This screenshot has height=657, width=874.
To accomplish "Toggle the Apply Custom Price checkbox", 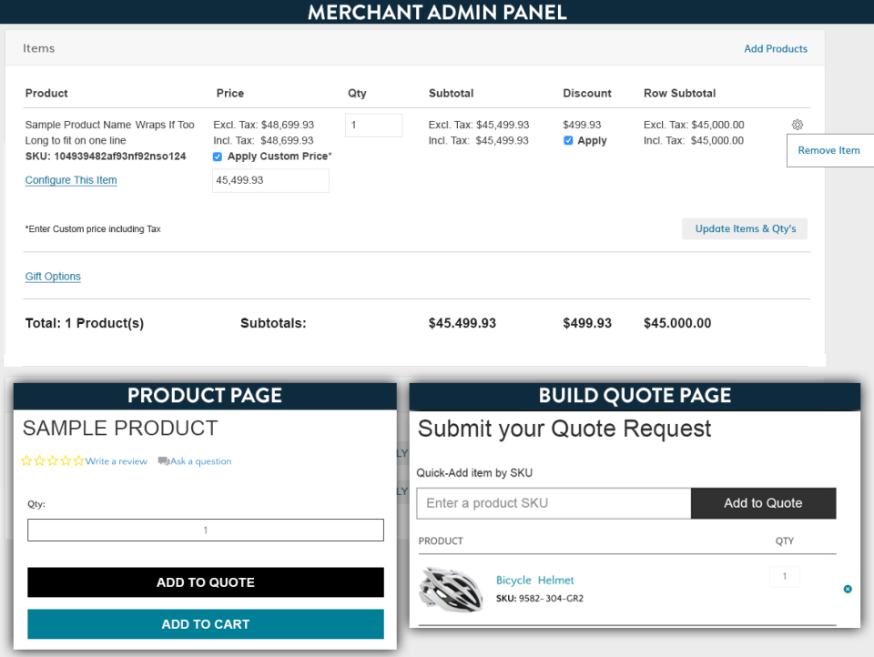I will pyautogui.click(x=218, y=157).
